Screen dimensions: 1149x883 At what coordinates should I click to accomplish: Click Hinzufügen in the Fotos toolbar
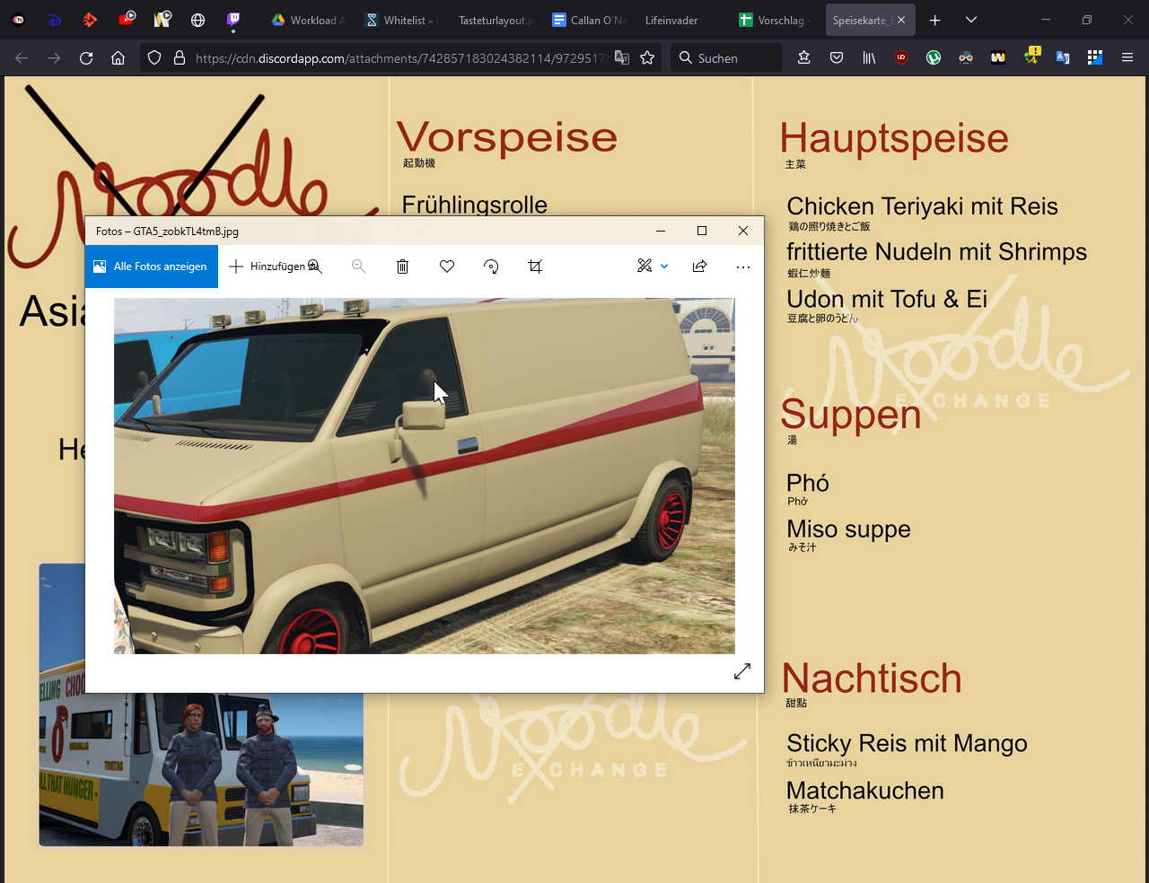pos(268,267)
